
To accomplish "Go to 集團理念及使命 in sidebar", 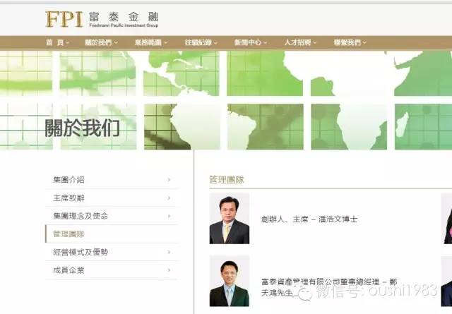I will click(x=112, y=216).
